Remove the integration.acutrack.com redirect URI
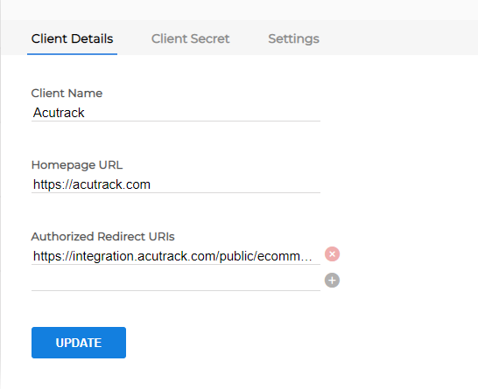Image resolution: width=478 pixels, height=389 pixels. (x=332, y=254)
